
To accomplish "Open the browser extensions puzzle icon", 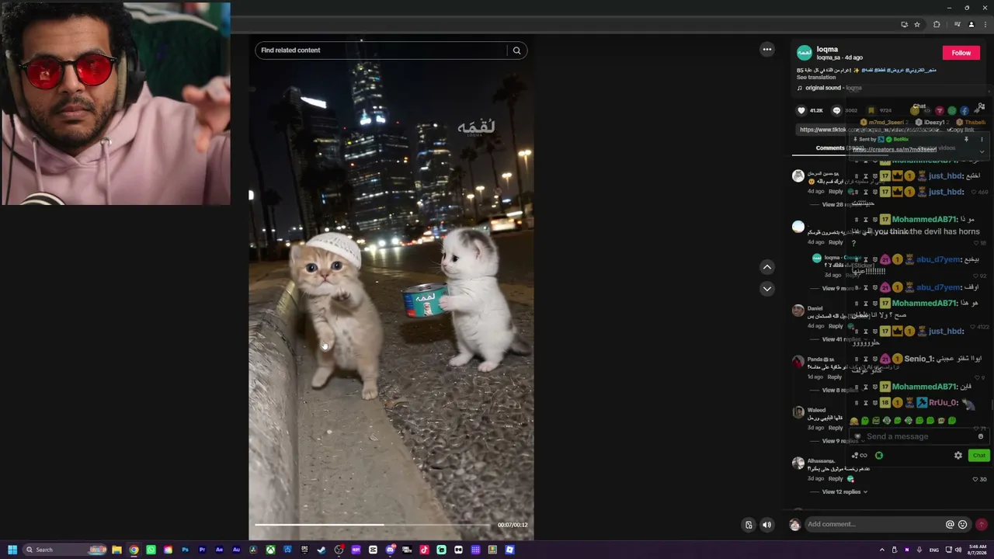I will [937, 24].
